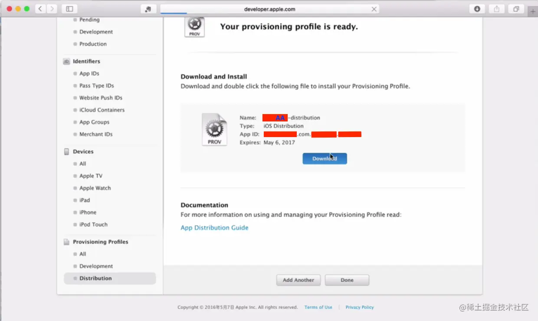Stop loading with address bar X
538x321 pixels.
374,9
